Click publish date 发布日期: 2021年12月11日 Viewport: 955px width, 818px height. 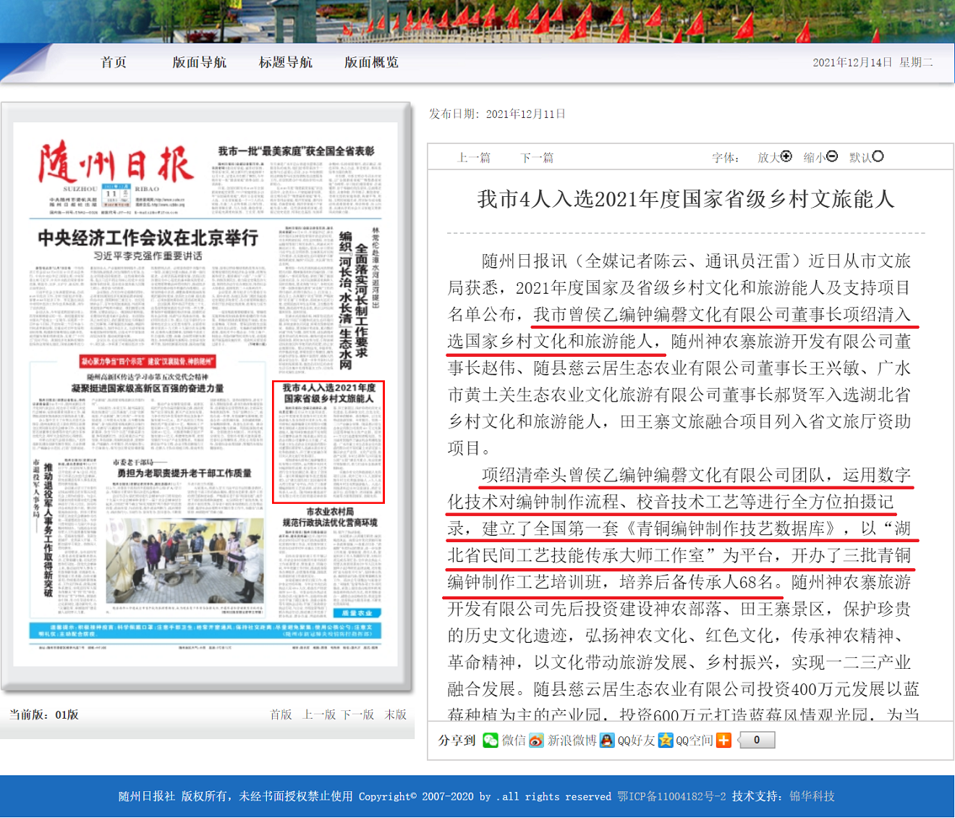[x=497, y=114]
